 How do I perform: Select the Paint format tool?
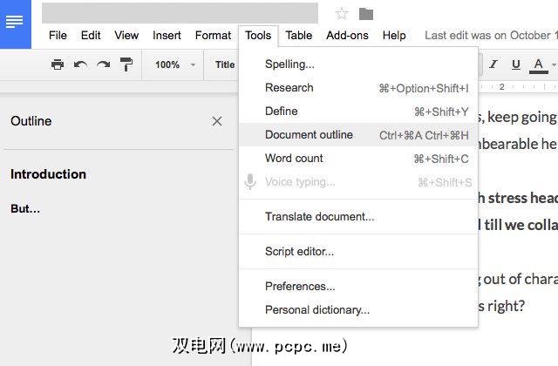tap(126, 64)
